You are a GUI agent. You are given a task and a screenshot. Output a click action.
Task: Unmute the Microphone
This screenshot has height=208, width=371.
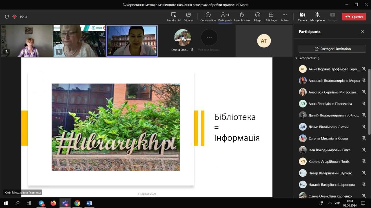tap(317, 15)
